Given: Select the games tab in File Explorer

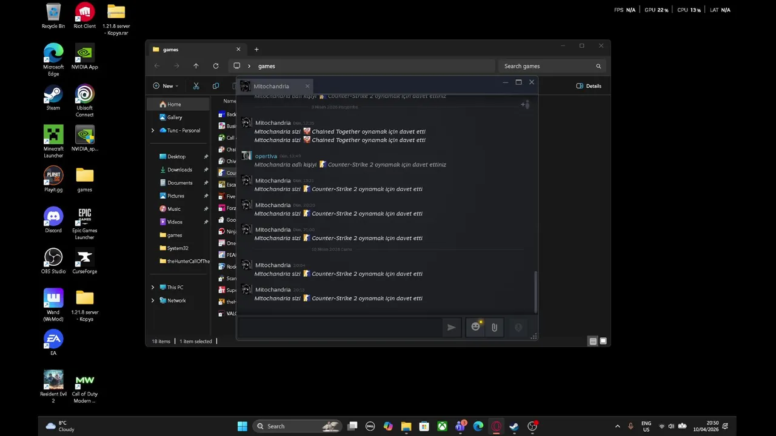Looking at the screenshot, I should [x=195, y=50].
